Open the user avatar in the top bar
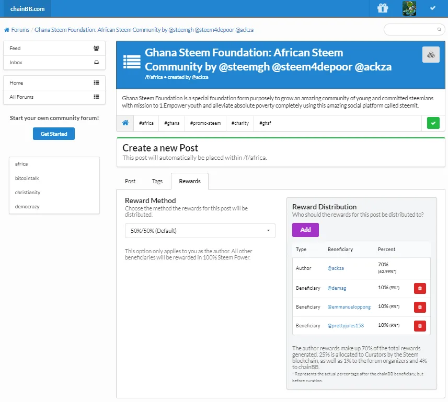Image resolution: width=448 pixels, height=402 pixels. click(409, 8)
